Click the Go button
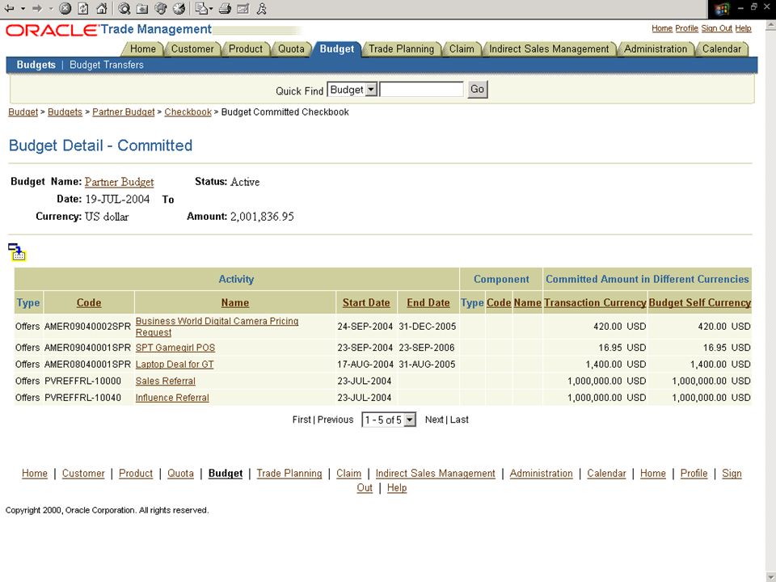 [477, 89]
